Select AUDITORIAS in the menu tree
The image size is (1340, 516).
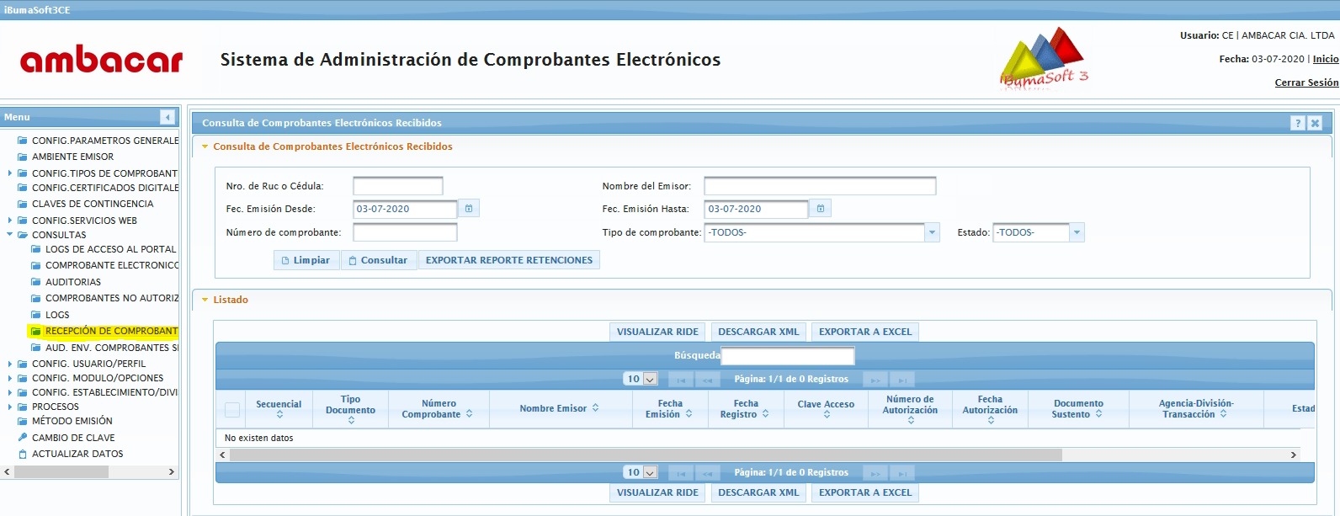click(x=72, y=282)
